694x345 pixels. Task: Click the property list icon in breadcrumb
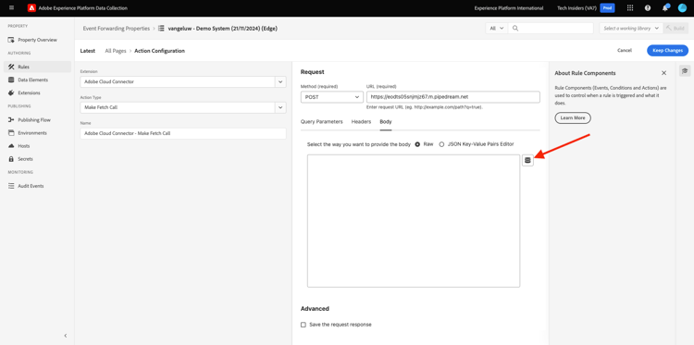[161, 28]
